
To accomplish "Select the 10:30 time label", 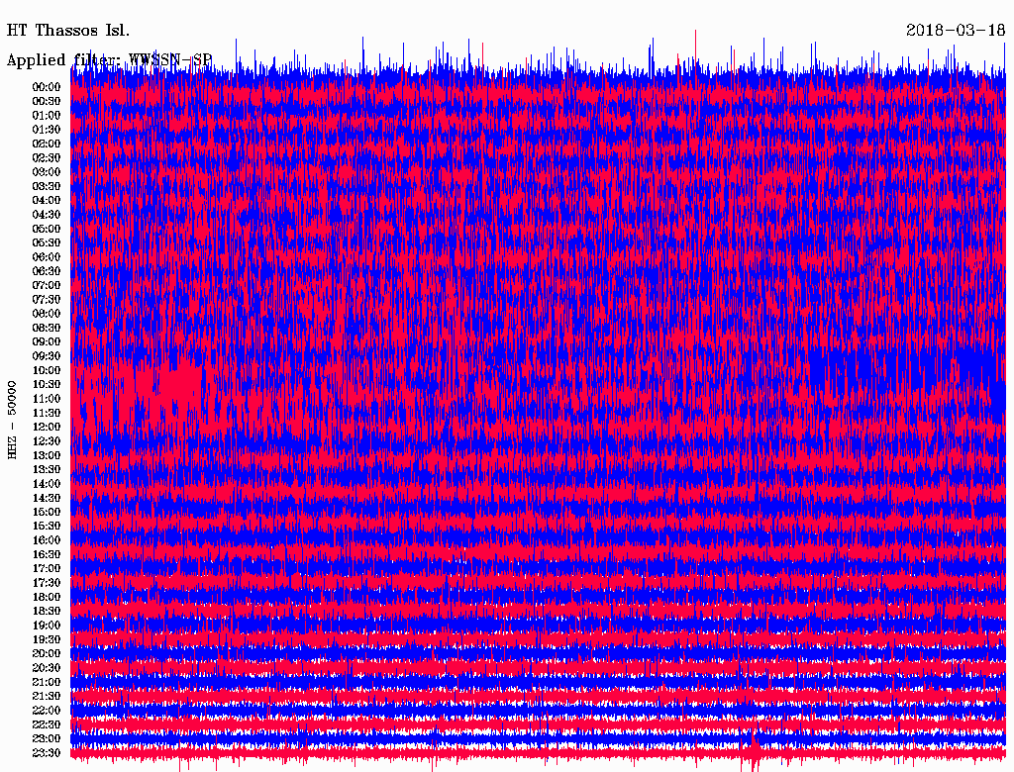I will pyautogui.click(x=47, y=384).
